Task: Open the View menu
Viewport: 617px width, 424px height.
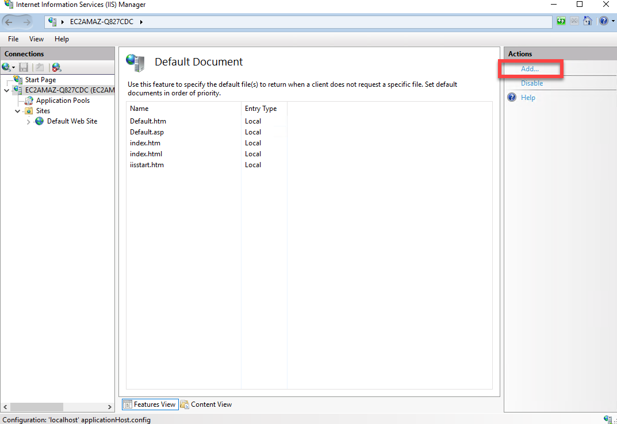Action: (x=36, y=39)
